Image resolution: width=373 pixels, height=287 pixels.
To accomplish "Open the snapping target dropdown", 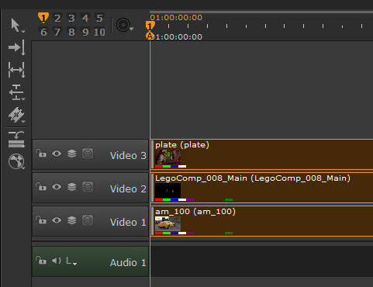I will tap(125, 25).
